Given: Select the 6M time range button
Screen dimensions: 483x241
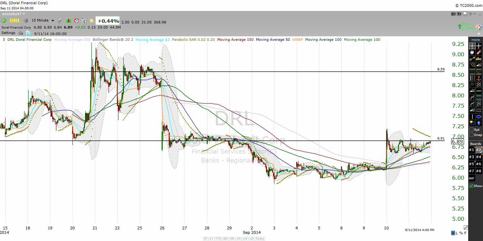Looking at the screenshot, I should (x=225, y=239).
